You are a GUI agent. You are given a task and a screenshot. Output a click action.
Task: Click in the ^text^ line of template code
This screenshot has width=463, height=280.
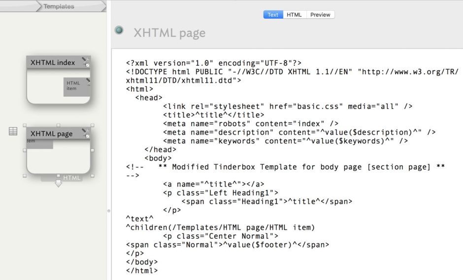click(140, 219)
